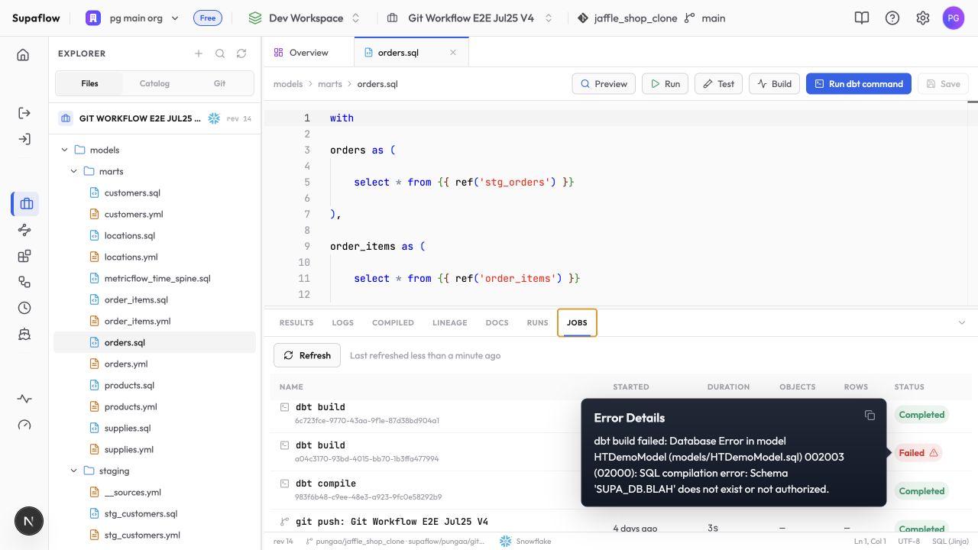Open the gauge usage icon in the sidebar
The width and height of the screenshot is (978, 550).
click(x=24, y=425)
